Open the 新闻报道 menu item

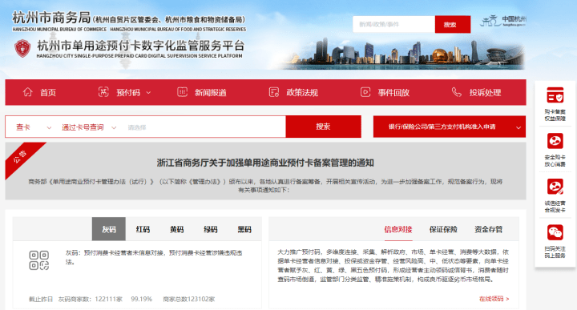[x=211, y=93]
